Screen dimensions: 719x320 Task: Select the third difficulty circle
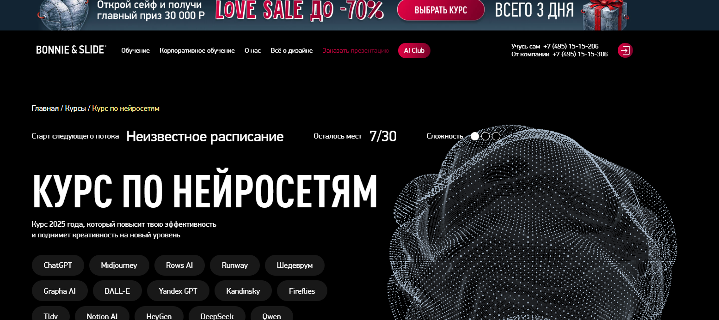[x=496, y=136]
